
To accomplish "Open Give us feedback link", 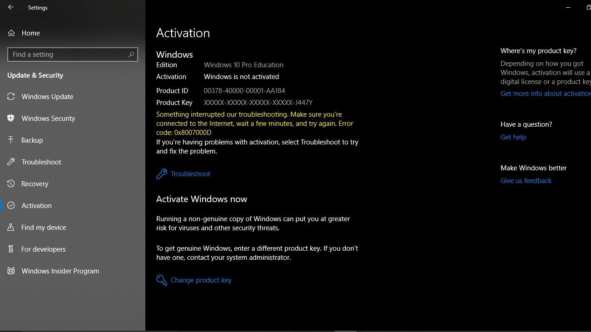I will pos(526,181).
